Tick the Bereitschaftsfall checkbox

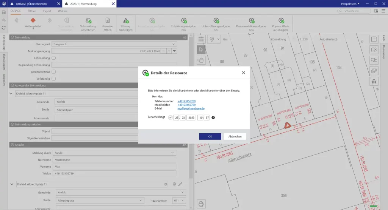coord(54,71)
